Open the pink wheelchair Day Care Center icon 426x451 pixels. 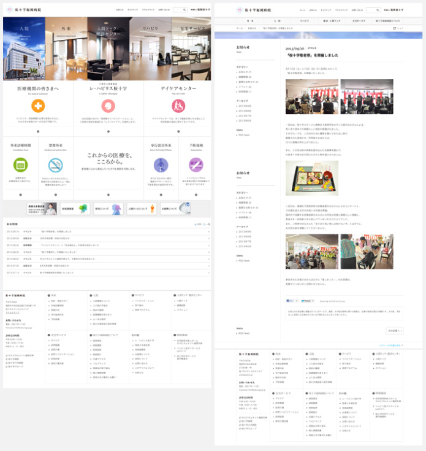[x=178, y=106]
